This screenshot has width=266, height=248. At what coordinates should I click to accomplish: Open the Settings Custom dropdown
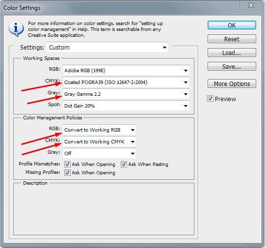(x=107, y=47)
